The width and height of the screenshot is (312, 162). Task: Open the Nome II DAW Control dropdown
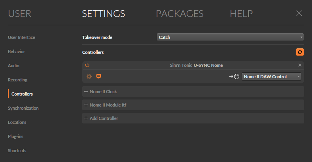[271, 77]
